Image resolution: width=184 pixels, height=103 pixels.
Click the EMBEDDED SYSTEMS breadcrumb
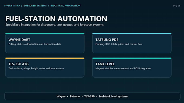pyautogui.click(x=35, y=6)
